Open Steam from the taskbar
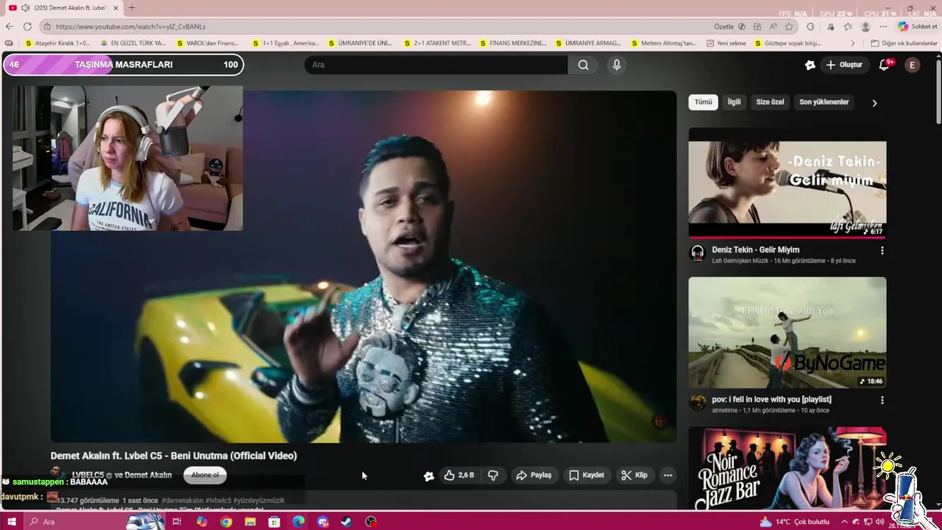The image size is (942, 530). pos(347,522)
